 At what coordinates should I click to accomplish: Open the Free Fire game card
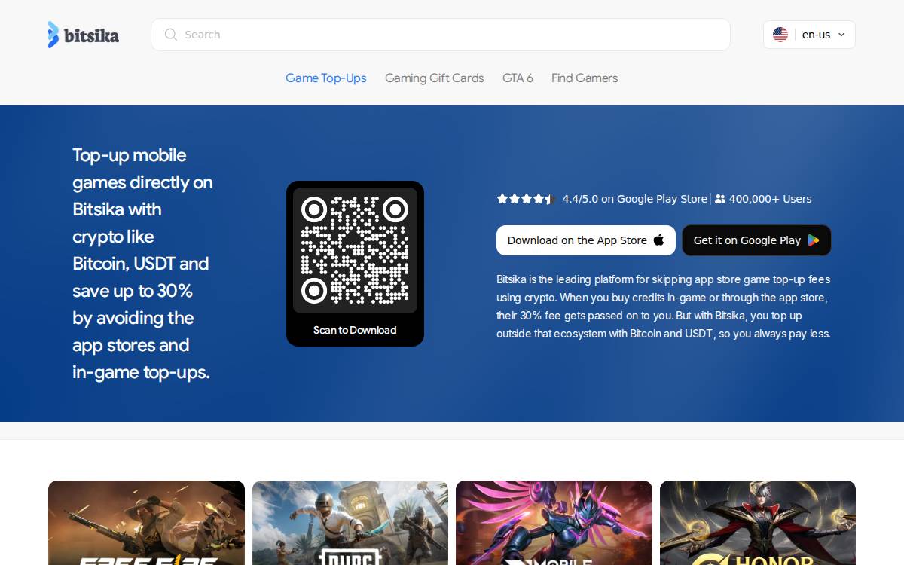point(146,523)
